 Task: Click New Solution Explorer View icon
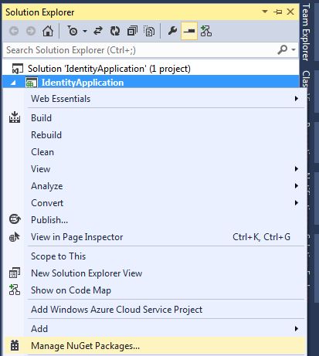(15, 273)
